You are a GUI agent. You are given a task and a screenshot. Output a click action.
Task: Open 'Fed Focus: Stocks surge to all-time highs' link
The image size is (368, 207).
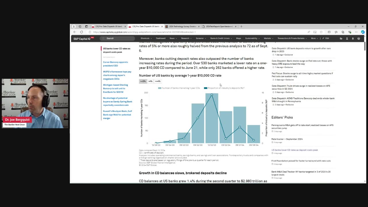[x=302, y=75]
